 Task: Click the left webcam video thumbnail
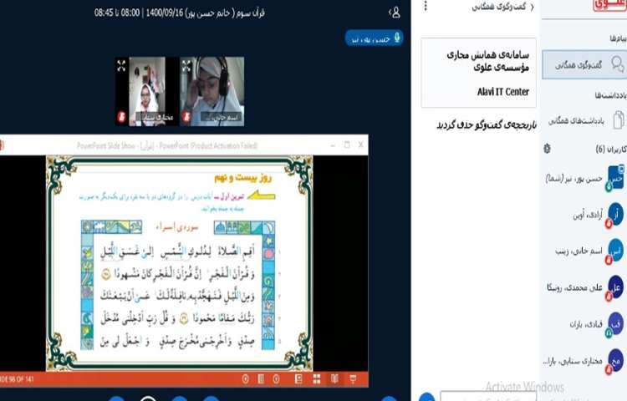tap(147, 91)
